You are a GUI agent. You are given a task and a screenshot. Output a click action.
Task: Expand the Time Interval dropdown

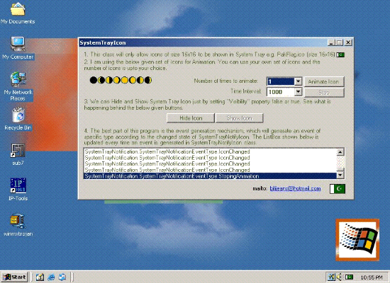pos(298,92)
